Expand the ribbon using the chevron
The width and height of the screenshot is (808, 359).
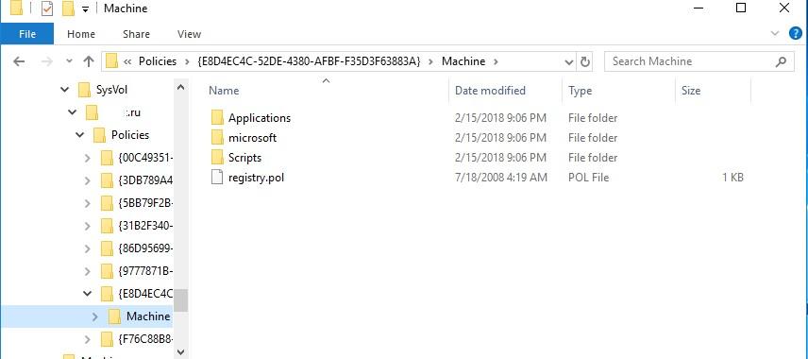click(x=775, y=34)
